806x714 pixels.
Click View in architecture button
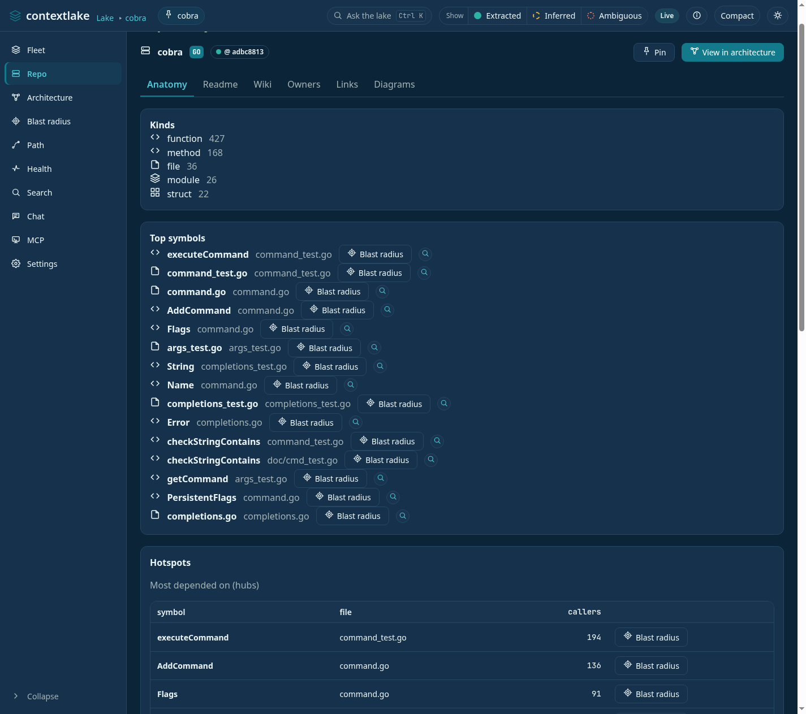(732, 52)
